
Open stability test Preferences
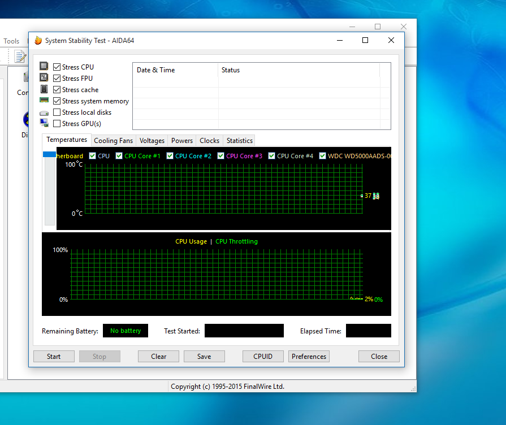tap(309, 357)
